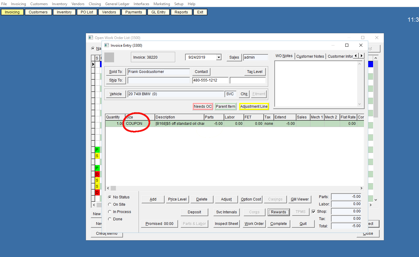Open the GM Viewer
Viewport: 419px width, 257px height.
point(300,199)
